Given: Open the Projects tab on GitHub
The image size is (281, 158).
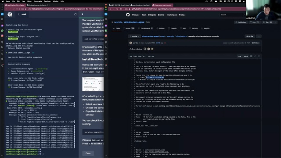Looking at the screenshot, I should (172, 28).
